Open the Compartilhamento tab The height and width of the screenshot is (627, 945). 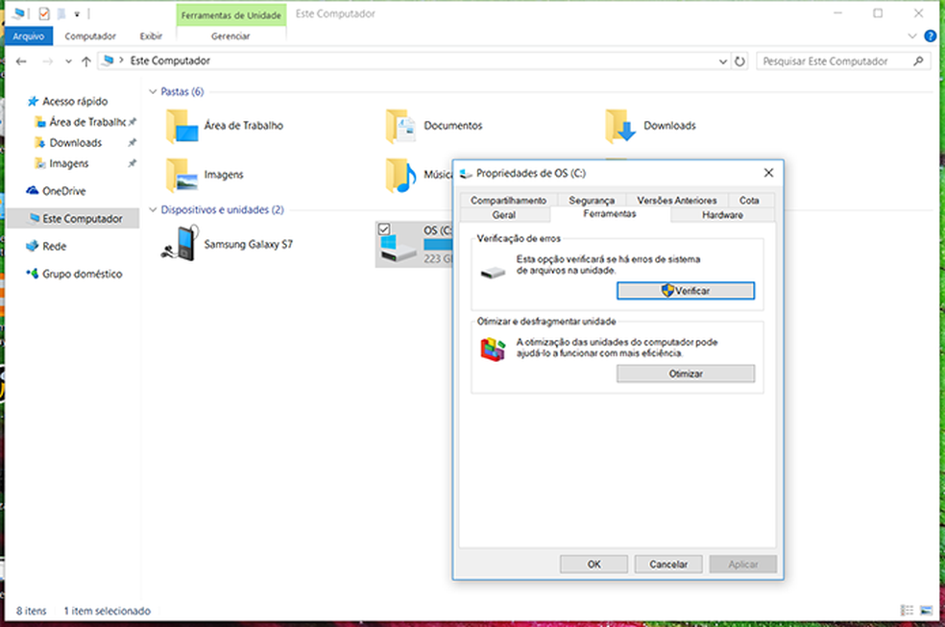point(509,200)
